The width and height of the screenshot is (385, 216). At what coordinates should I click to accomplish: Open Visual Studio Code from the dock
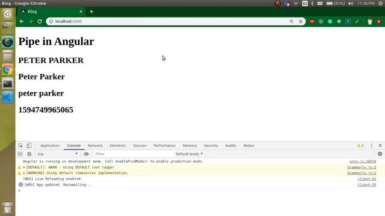8,97
